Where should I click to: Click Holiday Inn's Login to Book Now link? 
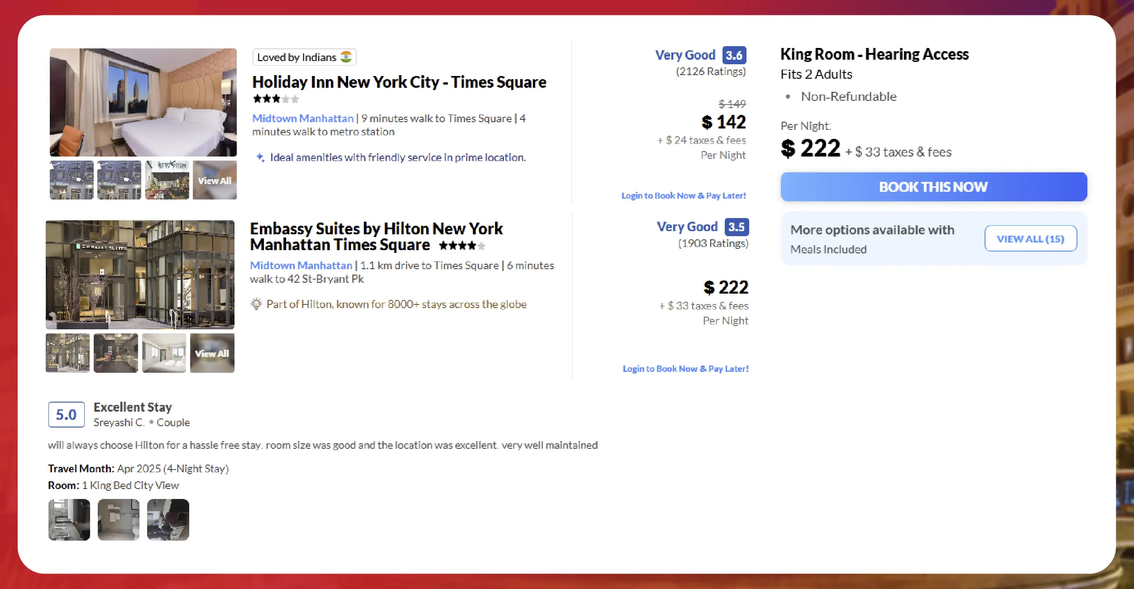[684, 195]
